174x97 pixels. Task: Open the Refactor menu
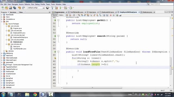coord(27,4)
